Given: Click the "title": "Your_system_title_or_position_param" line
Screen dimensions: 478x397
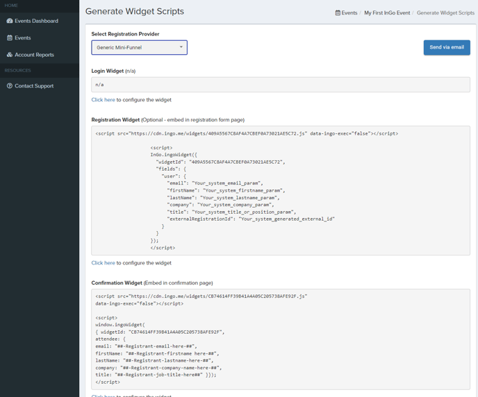Looking at the screenshot, I should 231,212.
